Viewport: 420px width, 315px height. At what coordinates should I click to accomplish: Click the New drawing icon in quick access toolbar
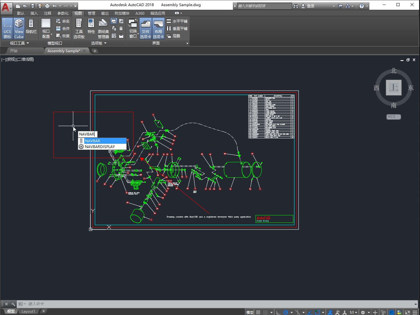[18, 6]
